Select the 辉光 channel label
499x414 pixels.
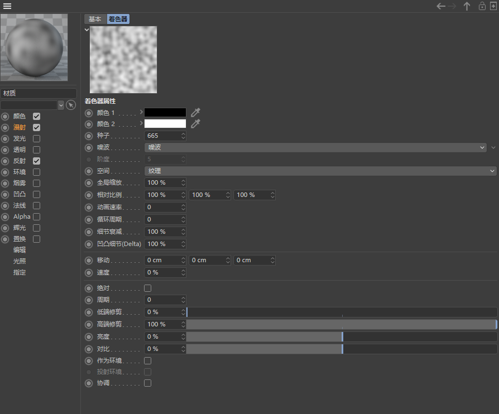point(20,228)
